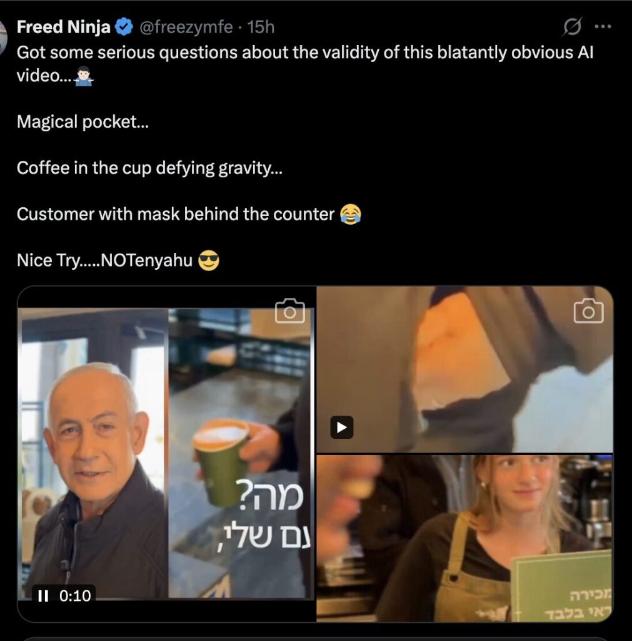Open the three-dot more options menu
This screenshot has height=641, width=632.
pyautogui.click(x=603, y=27)
